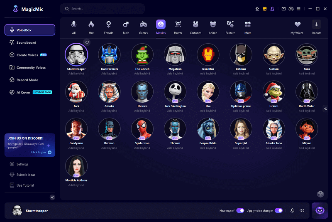
Task: Open the user account profile icon
Action: pyautogui.click(x=272, y=9)
